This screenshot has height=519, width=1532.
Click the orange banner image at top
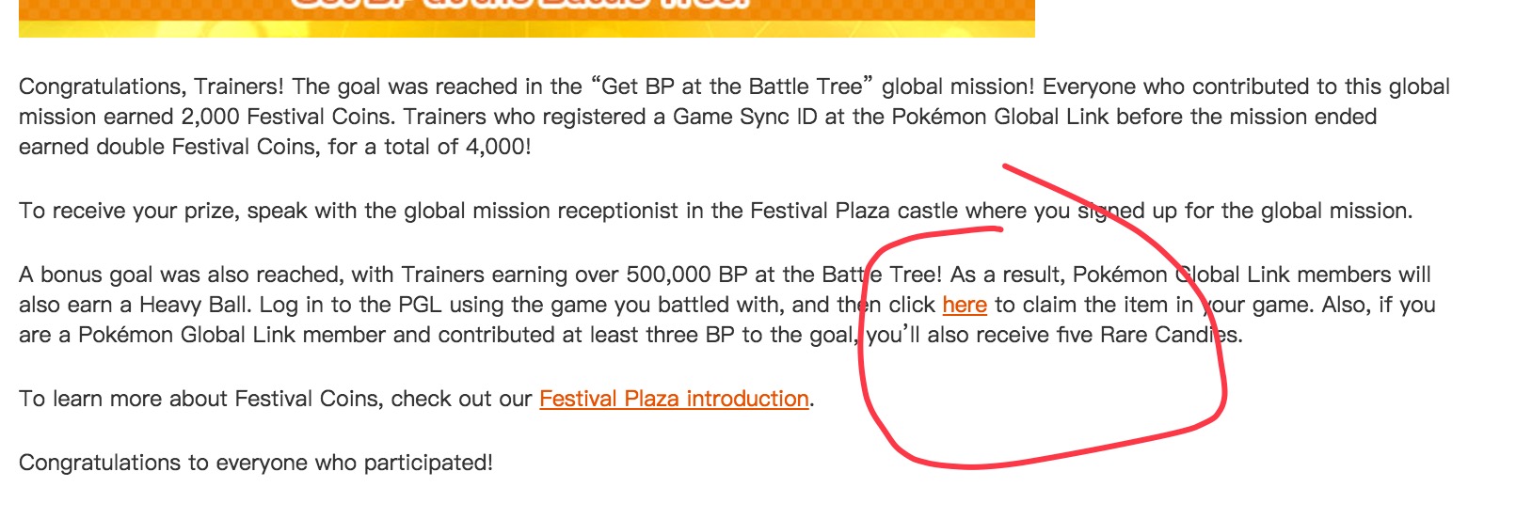point(527,17)
